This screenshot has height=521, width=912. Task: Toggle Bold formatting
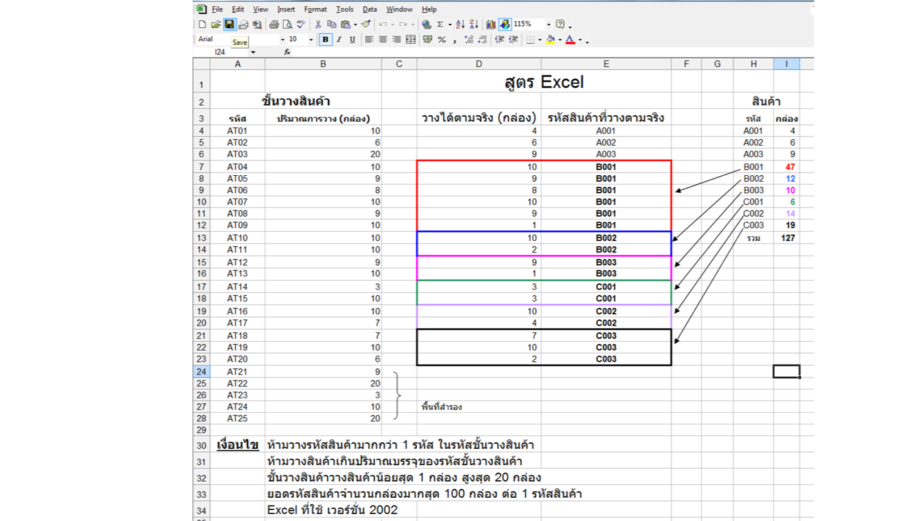pyautogui.click(x=325, y=39)
